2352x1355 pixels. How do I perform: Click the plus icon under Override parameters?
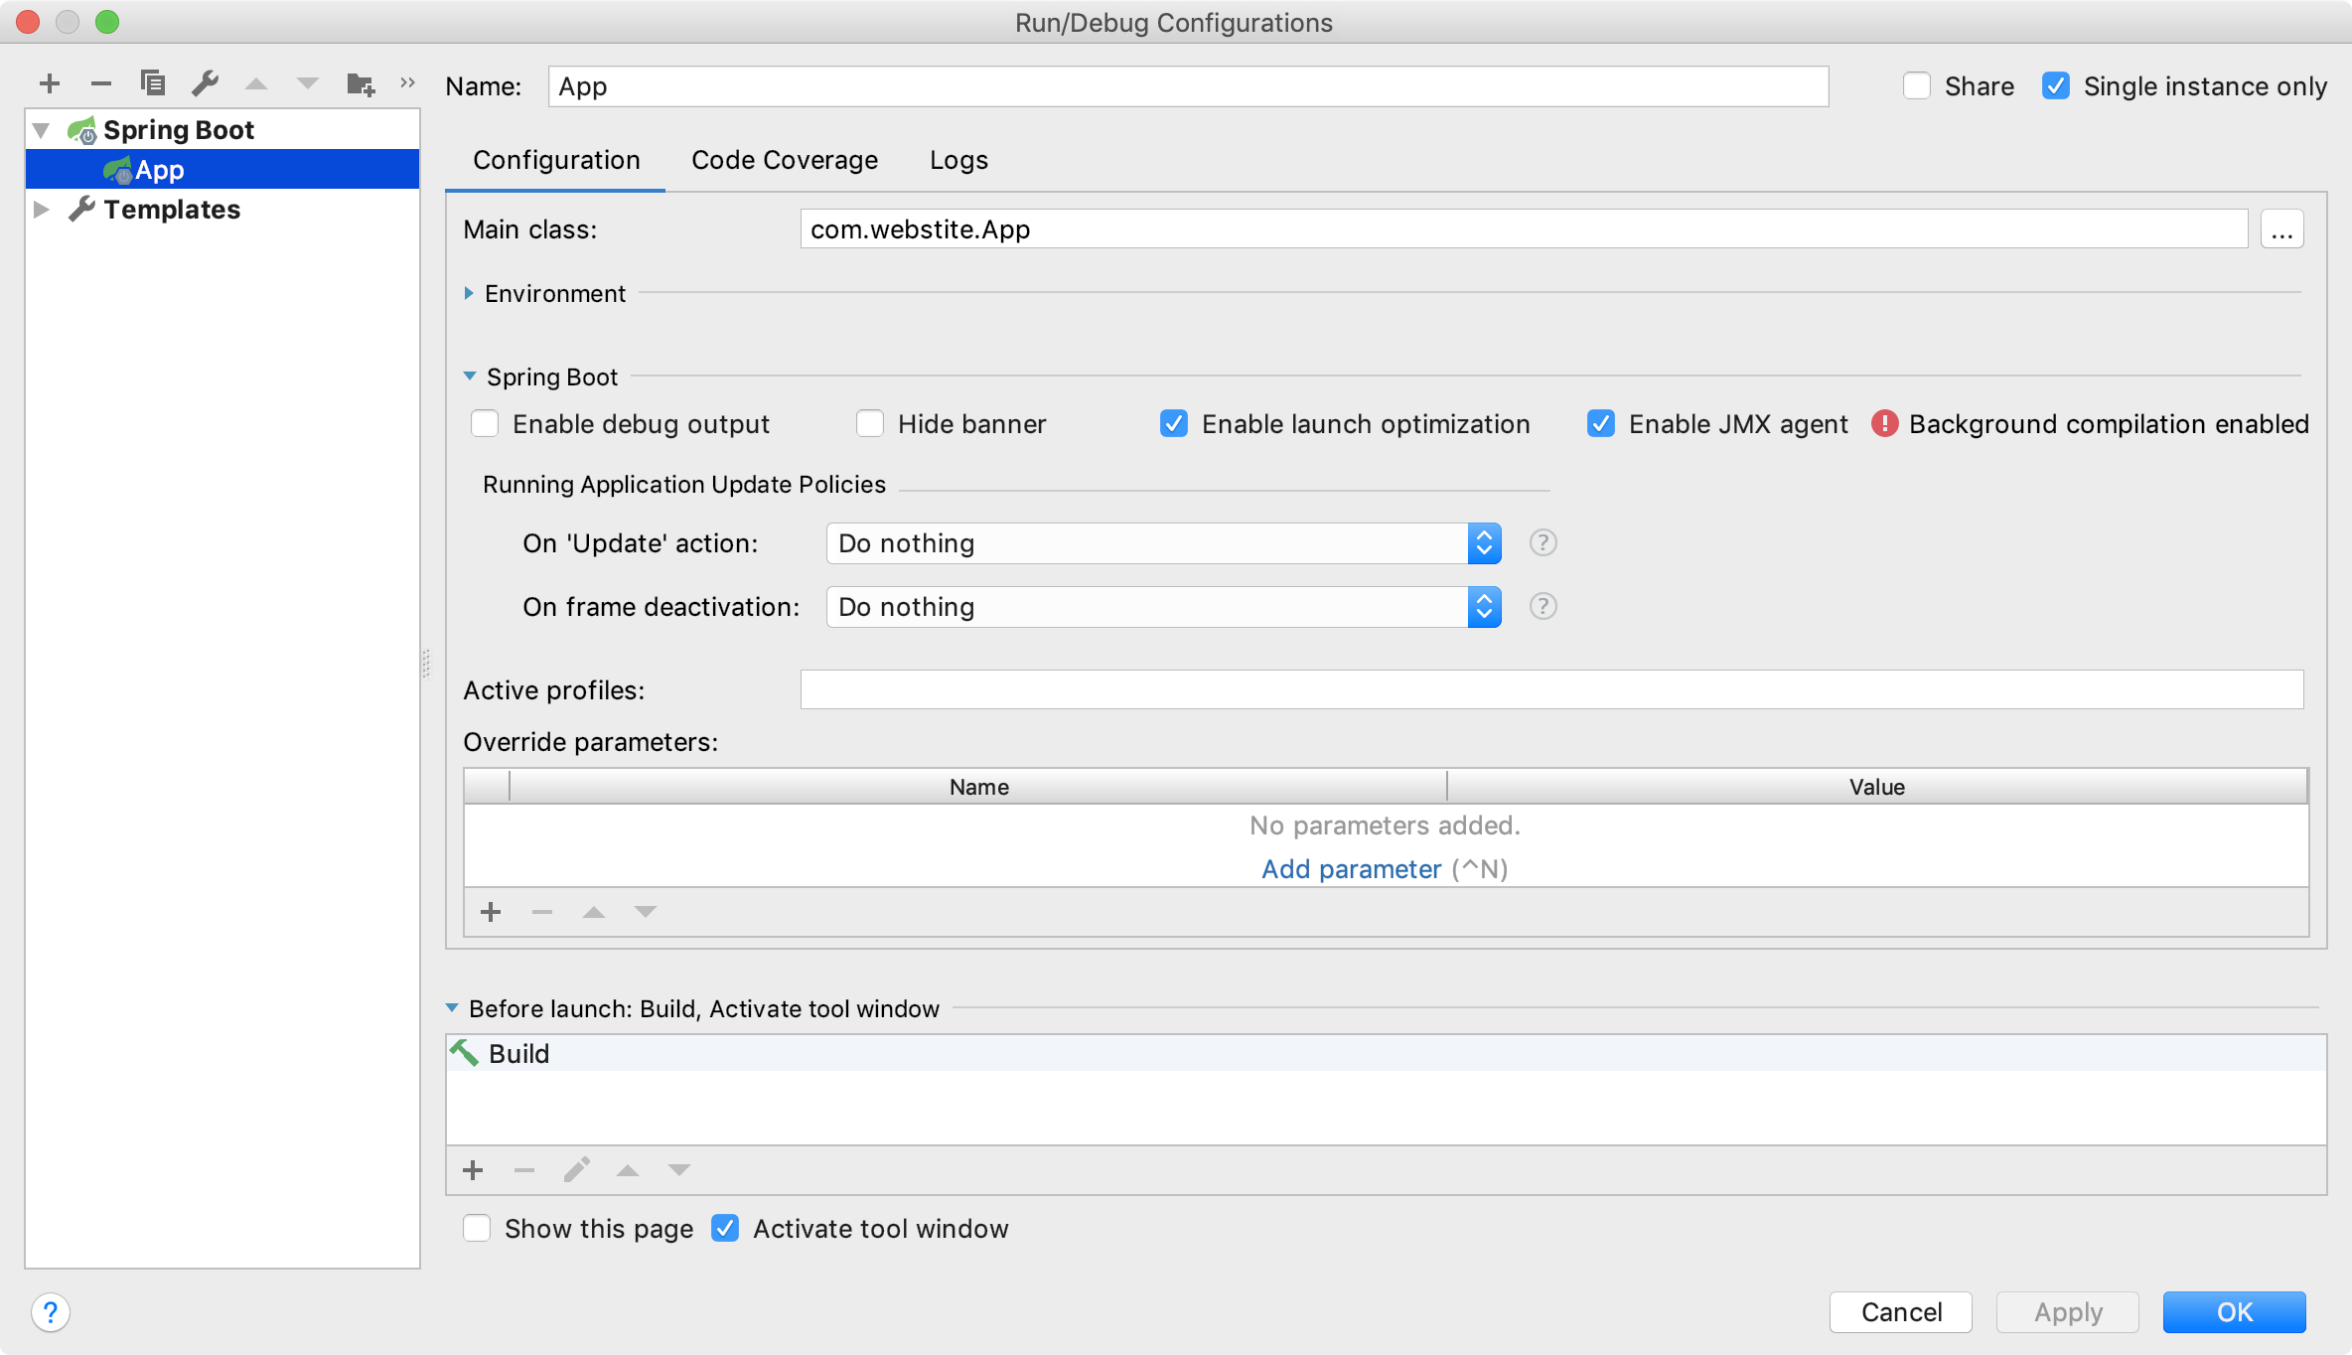click(x=491, y=912)
